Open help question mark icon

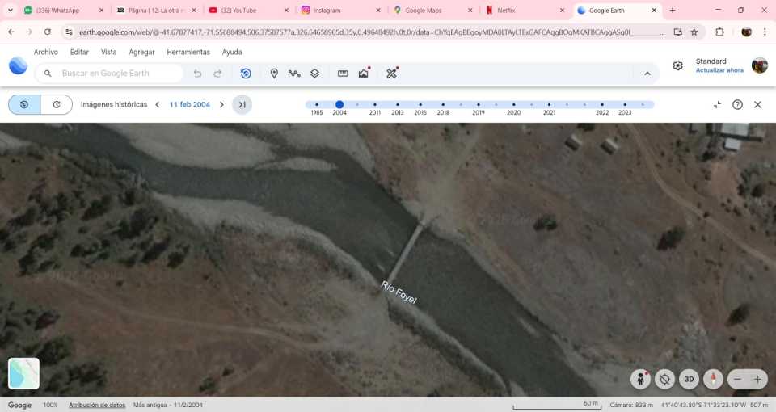click(737, 105)
